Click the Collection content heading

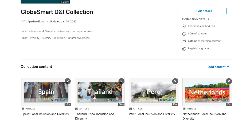tap(36, 67)
